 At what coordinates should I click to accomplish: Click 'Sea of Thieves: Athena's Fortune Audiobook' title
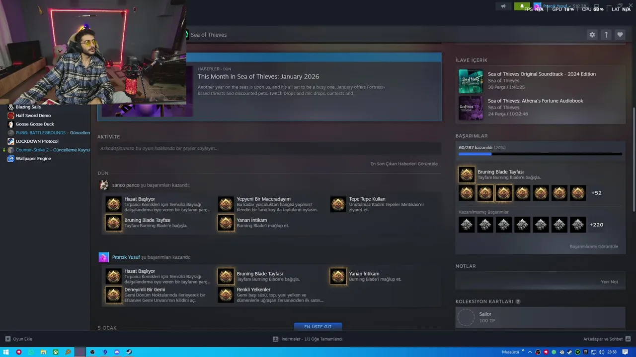tap(535, 101)
